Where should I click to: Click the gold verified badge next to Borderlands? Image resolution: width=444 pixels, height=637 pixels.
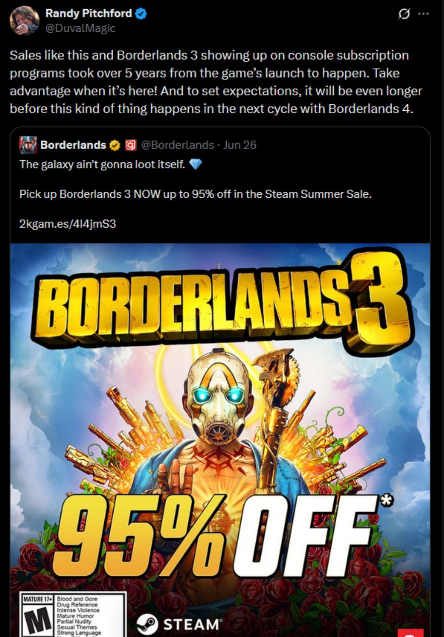[115, 145]
